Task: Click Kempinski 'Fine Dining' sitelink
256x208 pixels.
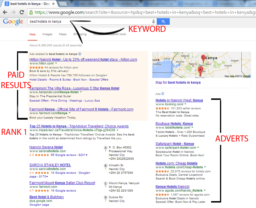Action: tap(59, 101)
